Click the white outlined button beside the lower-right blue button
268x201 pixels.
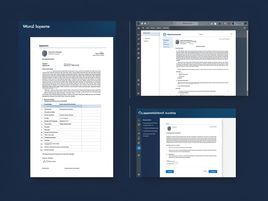click(205, 171)
